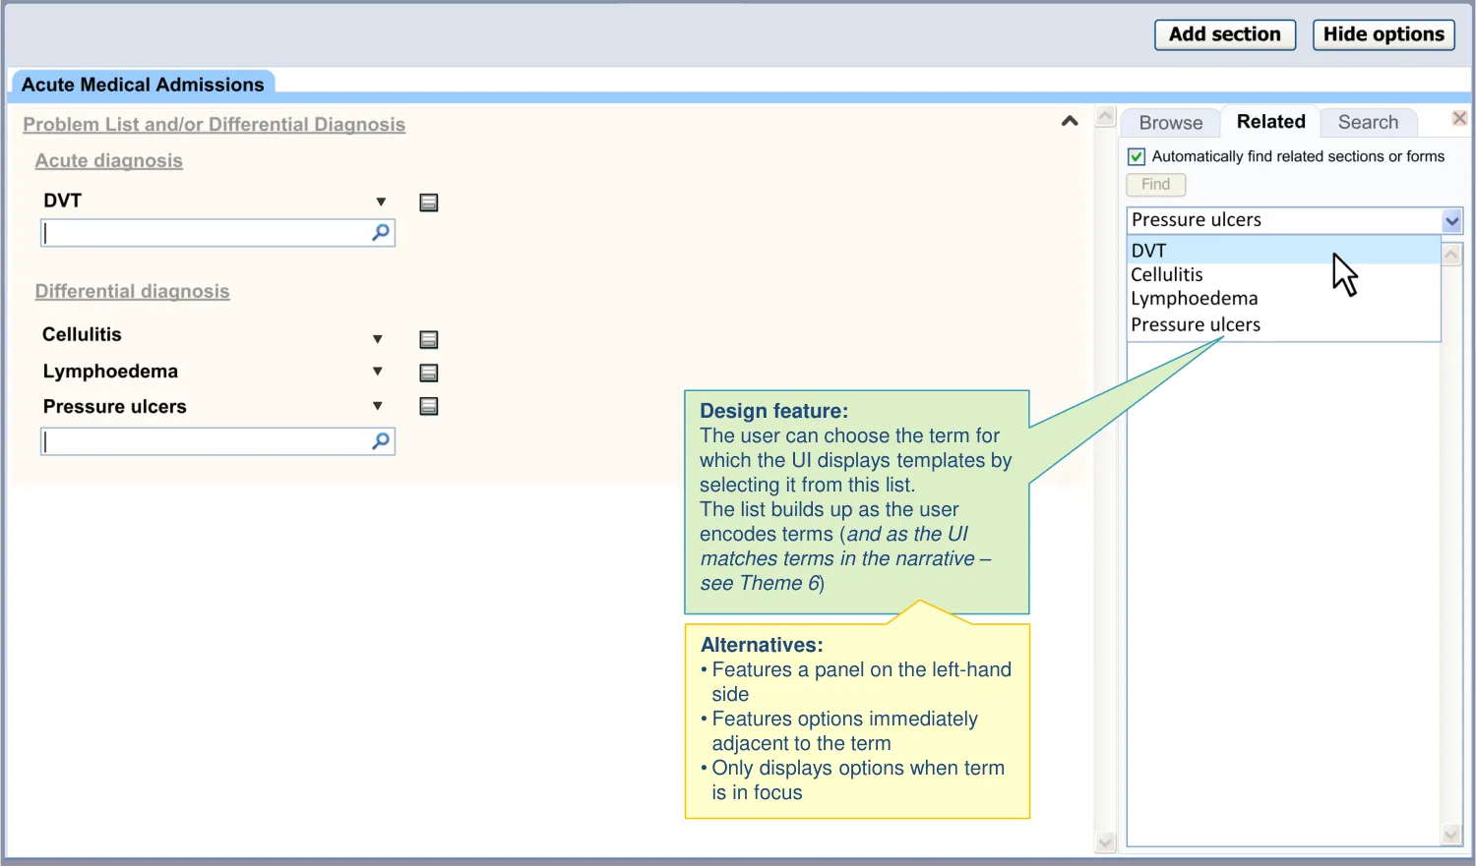Click the form icon beside Pressure ulcers
Screen dimensions: 1476x866
(x=429, y=407)
